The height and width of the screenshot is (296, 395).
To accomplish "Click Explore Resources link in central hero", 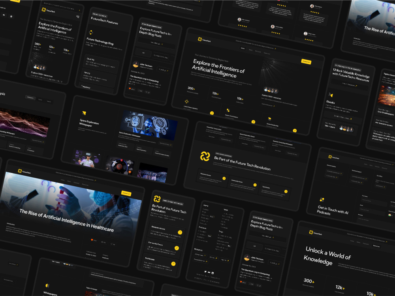I will [268, 105].
